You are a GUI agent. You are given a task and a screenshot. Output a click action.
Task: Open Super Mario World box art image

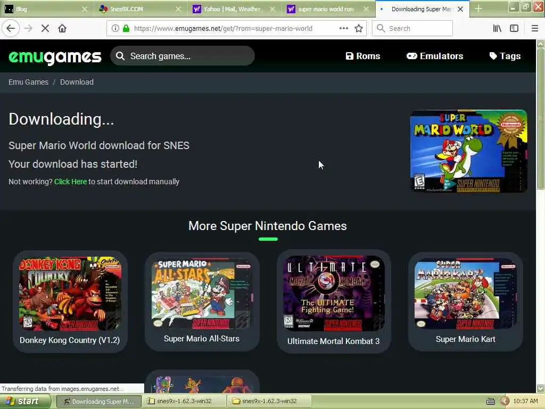(468, 151)
